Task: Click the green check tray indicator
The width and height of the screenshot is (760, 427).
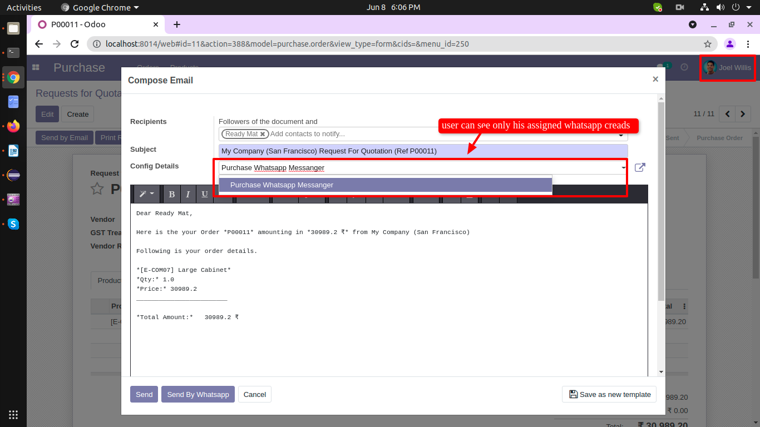Action: (658, 7)
